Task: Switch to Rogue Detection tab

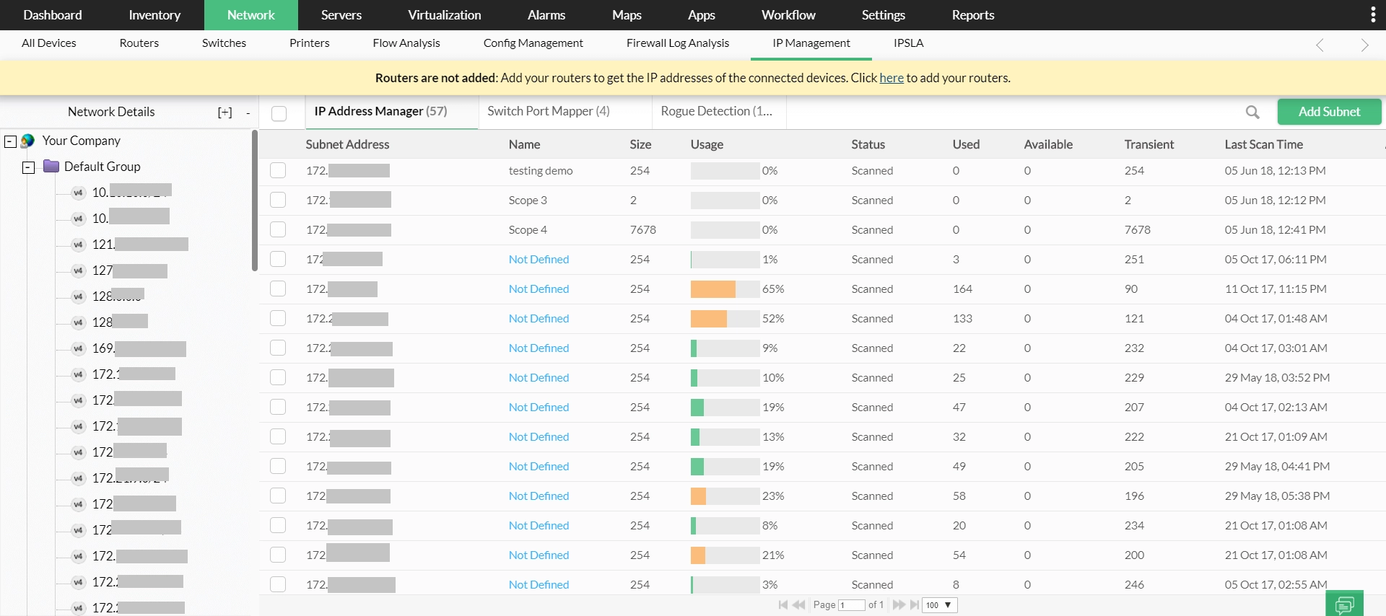Action: (716, 111)
